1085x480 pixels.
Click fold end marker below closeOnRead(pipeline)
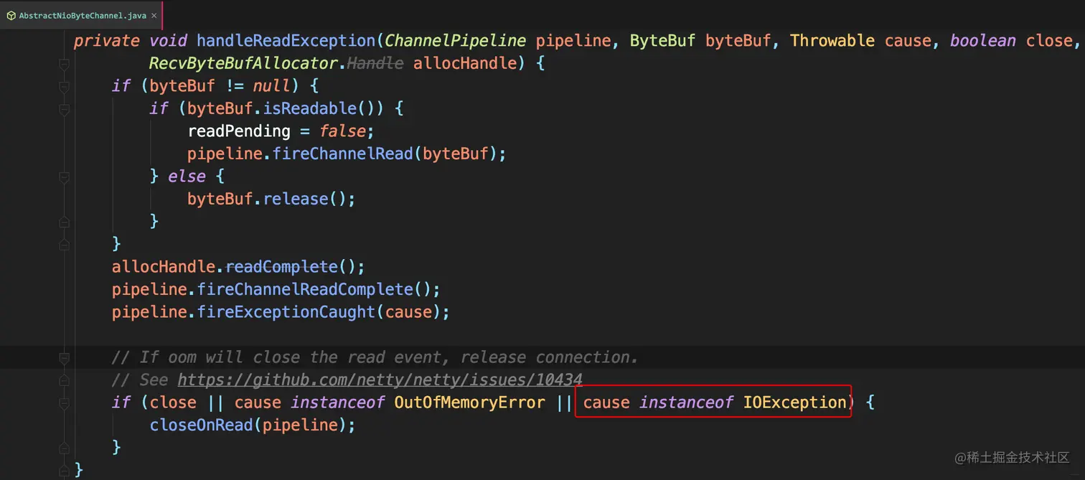[64, 448]
